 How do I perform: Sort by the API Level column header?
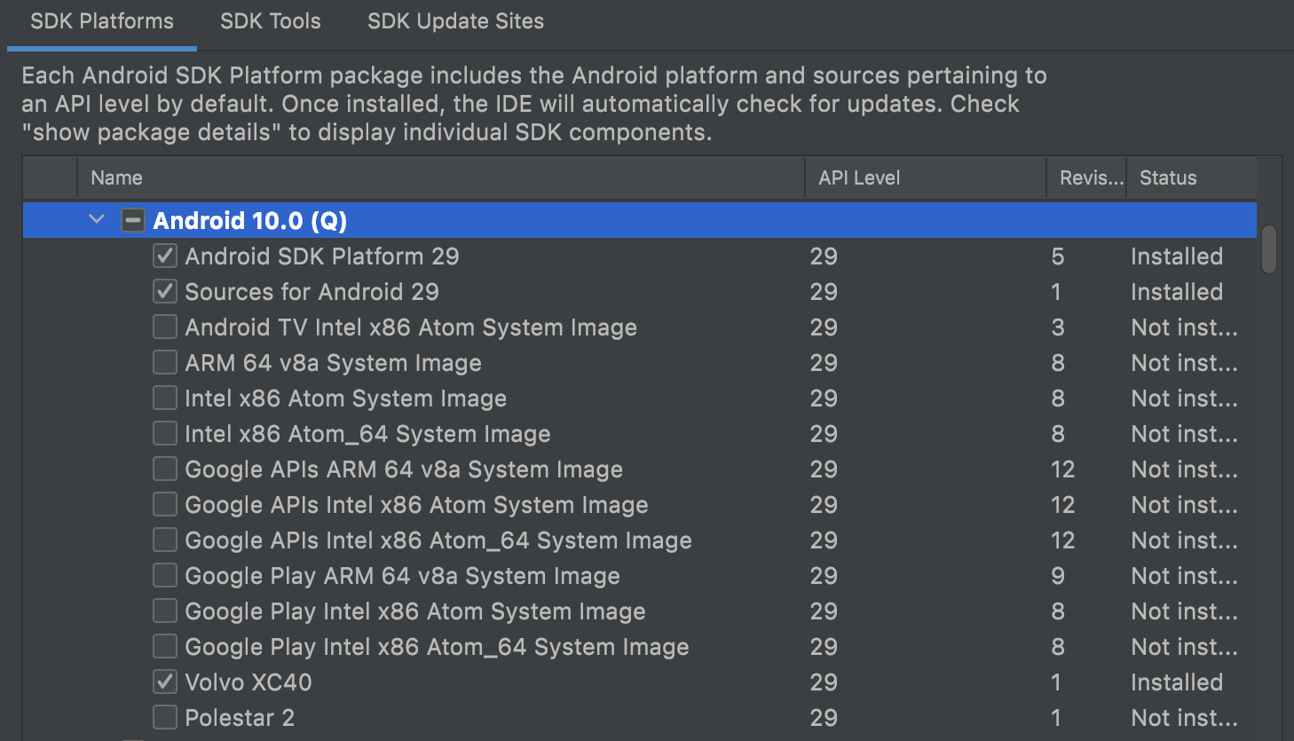click(859, 178)
